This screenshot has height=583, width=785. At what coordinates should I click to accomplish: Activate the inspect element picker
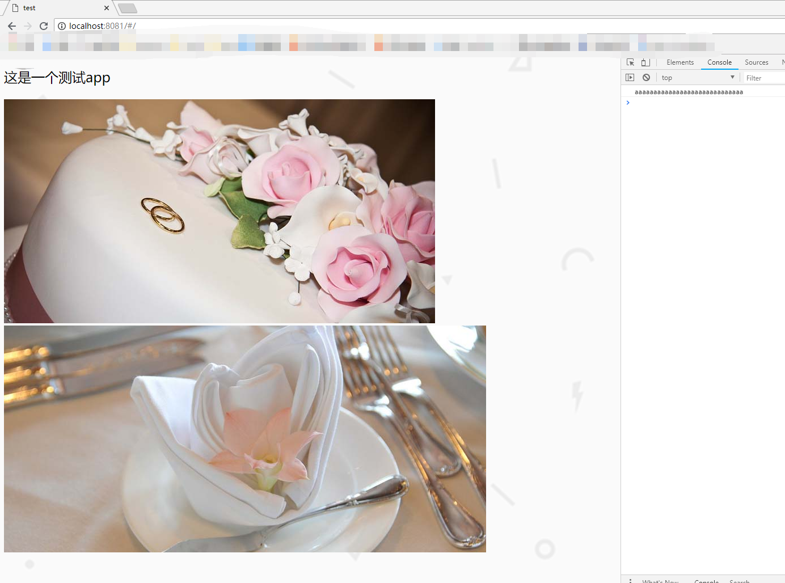pyautogui.click(x=630, y=62)
